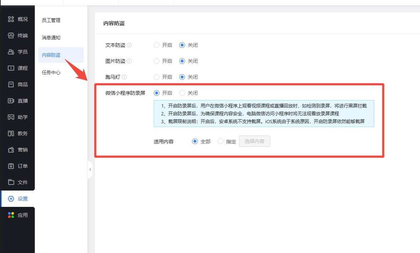Click the 内容防盗 page heading
Viewport: 420px width, 253px height.
click(114, 23)
